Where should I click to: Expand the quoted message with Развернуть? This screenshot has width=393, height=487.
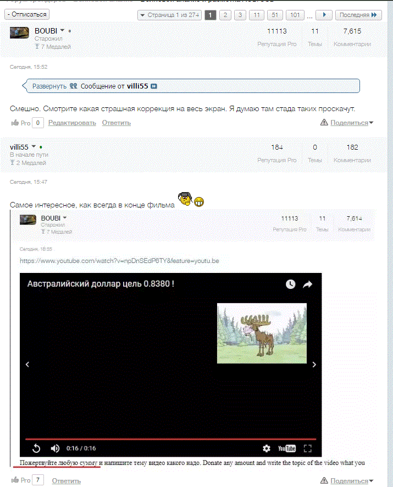coord(49,86)
